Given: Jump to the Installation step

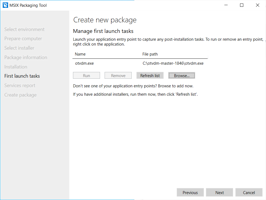Looking at the screenshot, I should (x=16, y=67).
